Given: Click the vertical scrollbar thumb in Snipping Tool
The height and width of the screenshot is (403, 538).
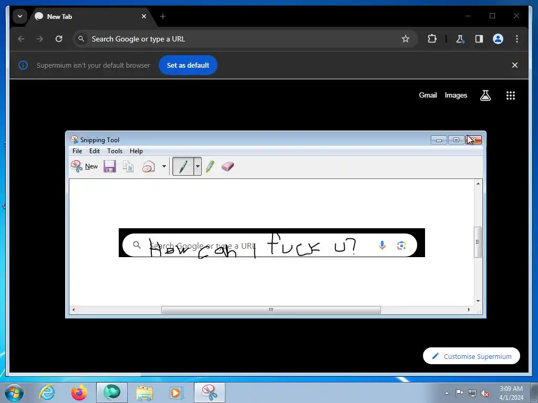Looking at the screenshot, I should pos(478,242).
